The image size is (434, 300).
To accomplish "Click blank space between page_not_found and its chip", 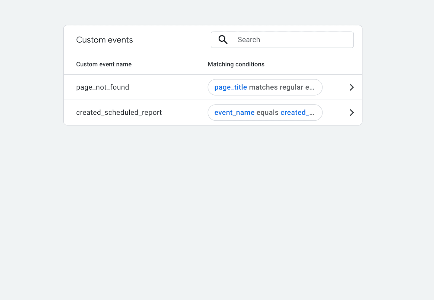I will 168,87.
